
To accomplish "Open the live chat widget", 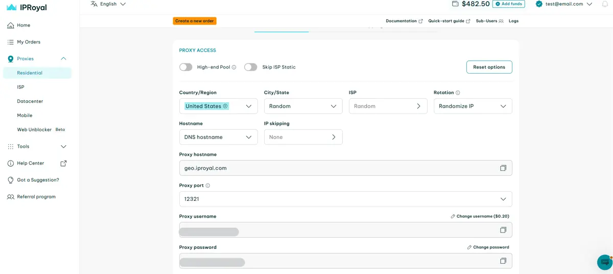I will (x=605, y=262).
